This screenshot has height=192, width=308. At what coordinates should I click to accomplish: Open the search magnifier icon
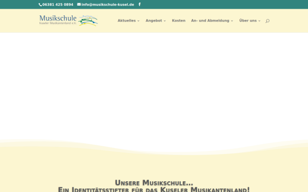click(x=267, y=21)
